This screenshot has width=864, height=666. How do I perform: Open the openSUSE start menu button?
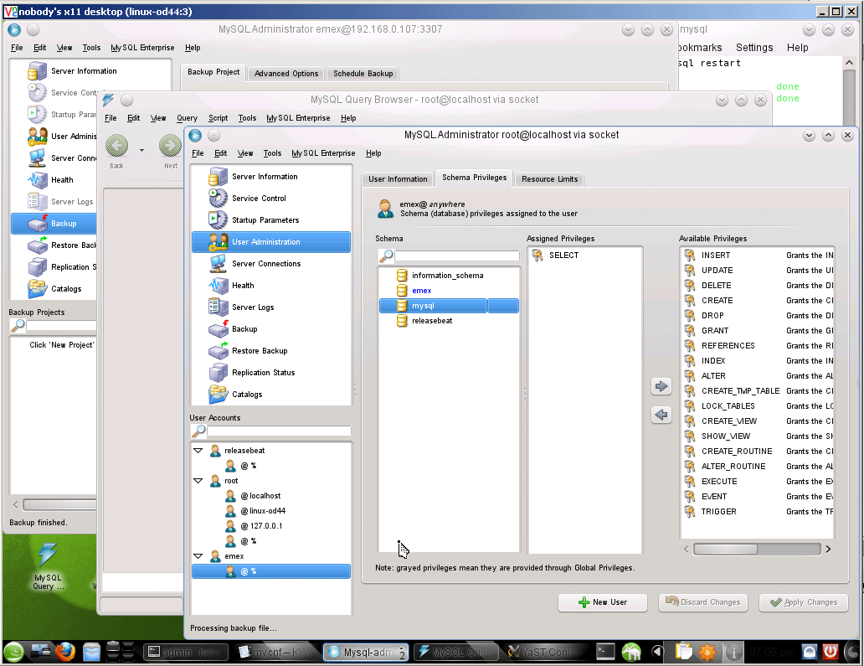tap(13, 653)
